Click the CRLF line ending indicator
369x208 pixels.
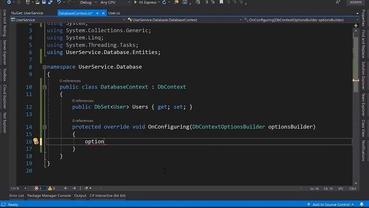pyautogui.click(x=352, y=189)
